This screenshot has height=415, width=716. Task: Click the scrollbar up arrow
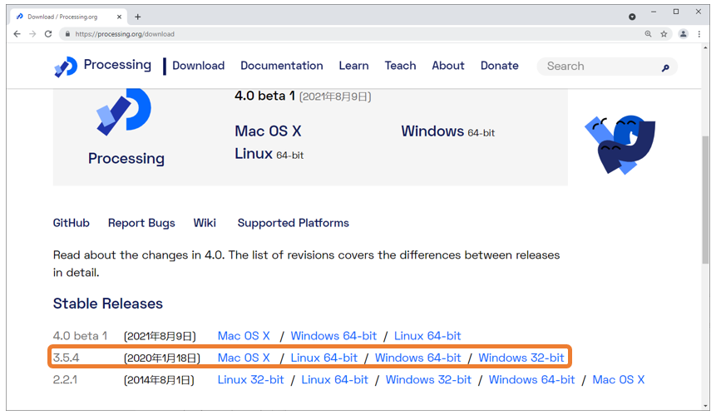[705, 47]
